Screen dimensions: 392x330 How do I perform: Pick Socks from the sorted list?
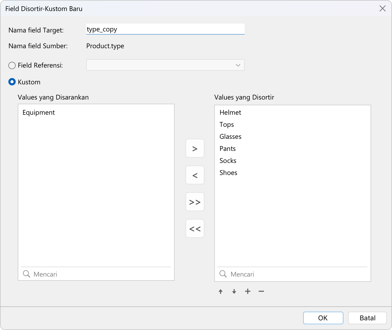pos(228,161)
